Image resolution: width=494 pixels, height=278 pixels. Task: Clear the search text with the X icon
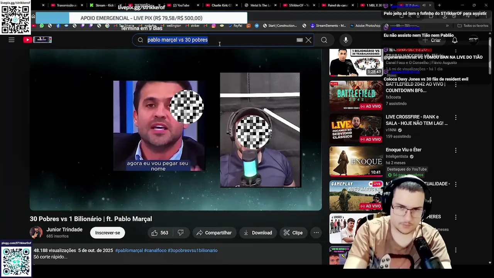(x=308, y=40)
